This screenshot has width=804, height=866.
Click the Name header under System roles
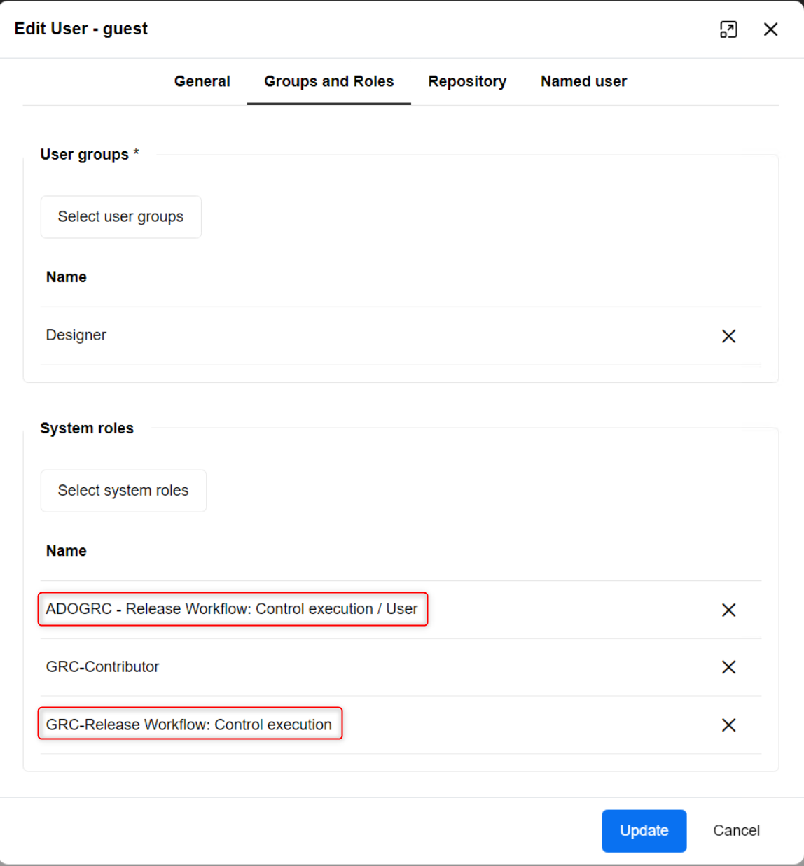(67, 551)
